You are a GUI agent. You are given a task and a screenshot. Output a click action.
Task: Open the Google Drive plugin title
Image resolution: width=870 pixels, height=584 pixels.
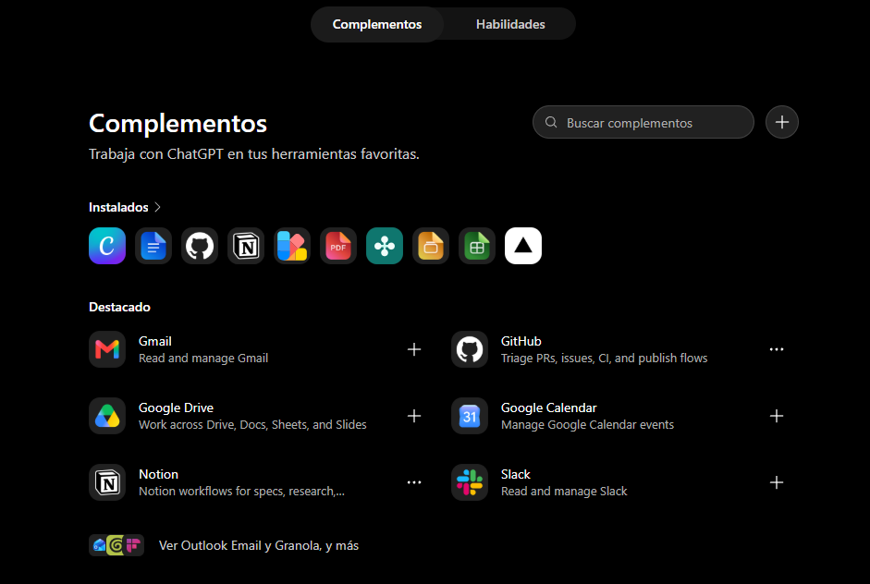176,408
